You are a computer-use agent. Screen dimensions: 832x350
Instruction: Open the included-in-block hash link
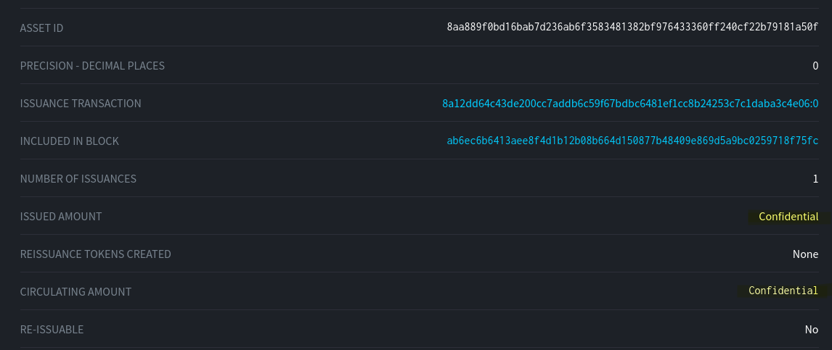[632, 141]
